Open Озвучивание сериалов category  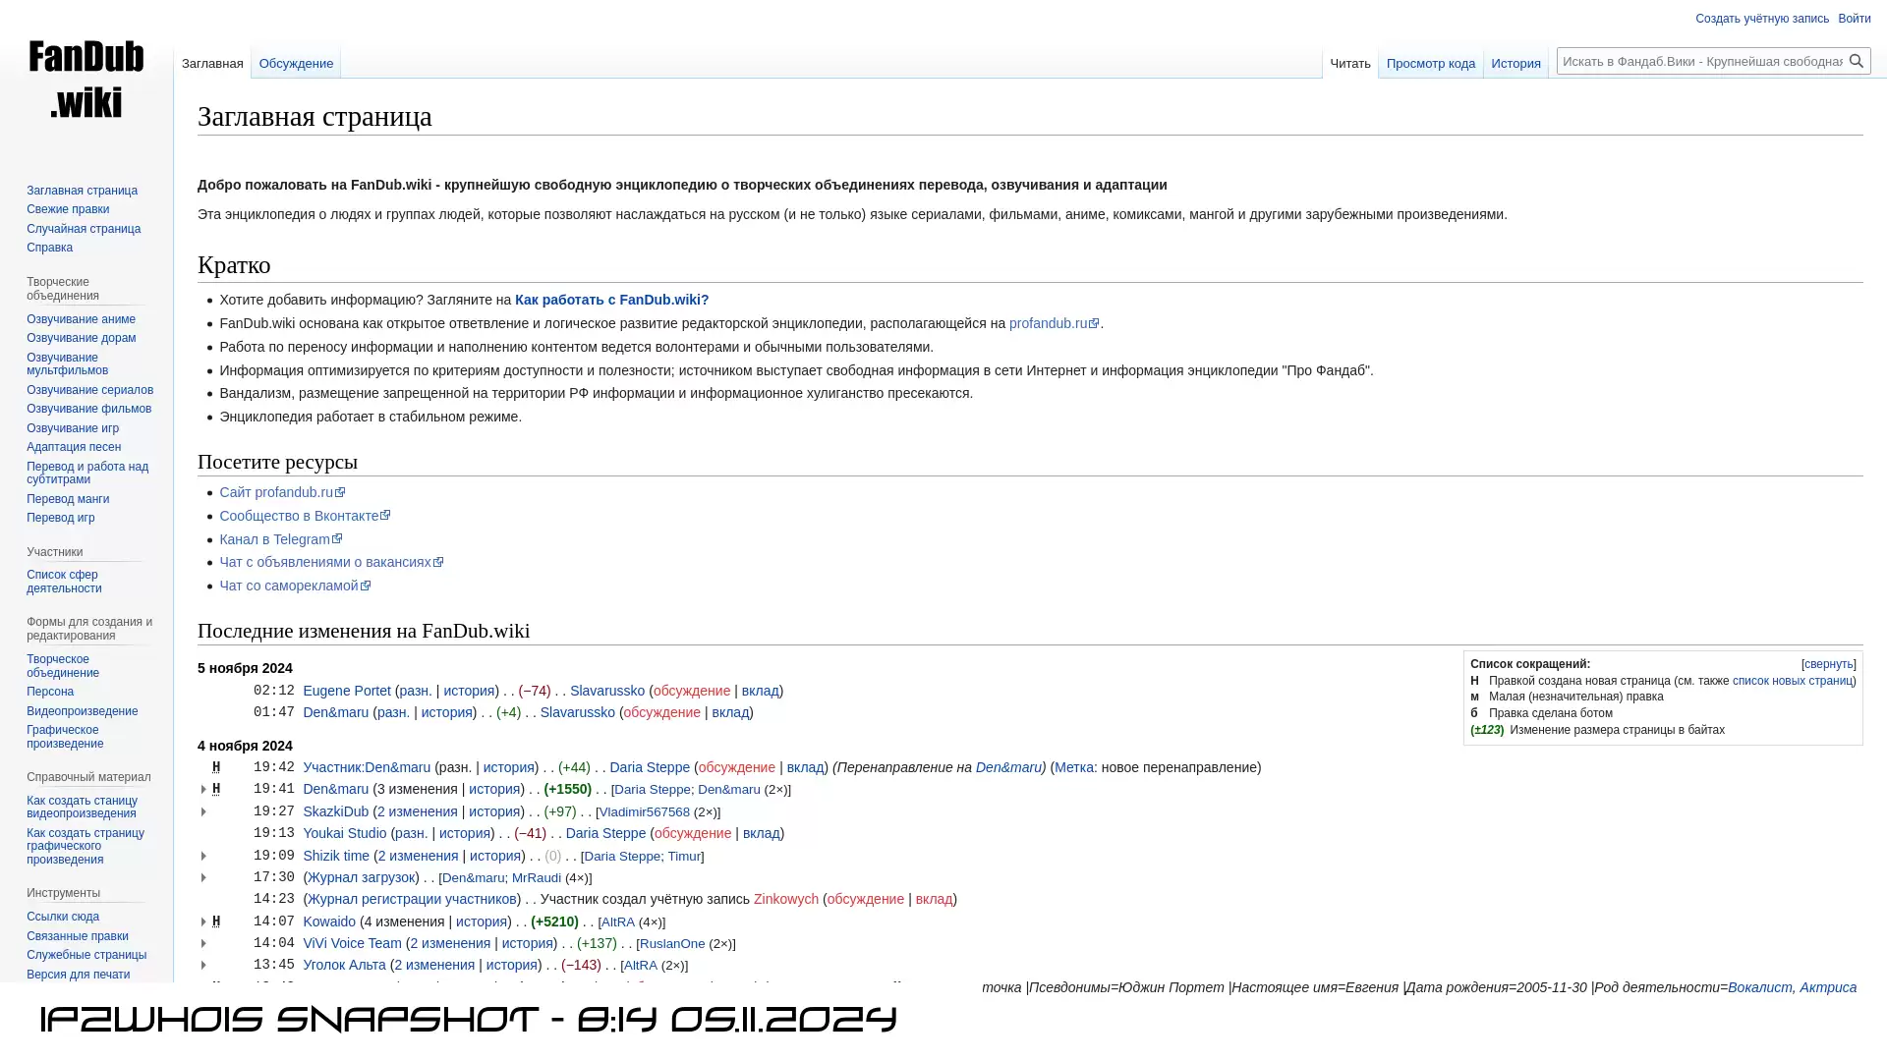coord(89,390)
